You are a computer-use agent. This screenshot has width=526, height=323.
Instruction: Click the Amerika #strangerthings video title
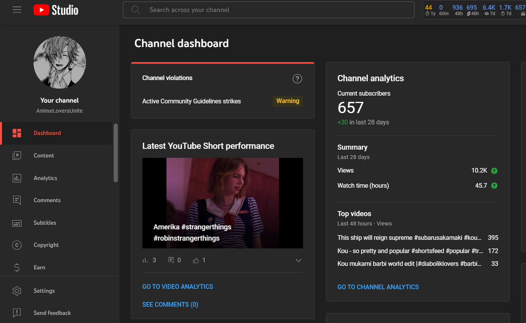pos(192,233)
